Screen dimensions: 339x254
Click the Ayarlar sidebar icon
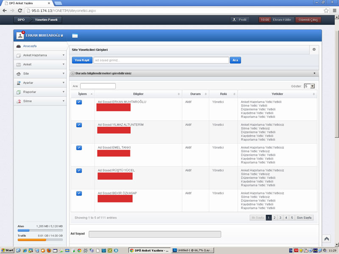point(19,83)
